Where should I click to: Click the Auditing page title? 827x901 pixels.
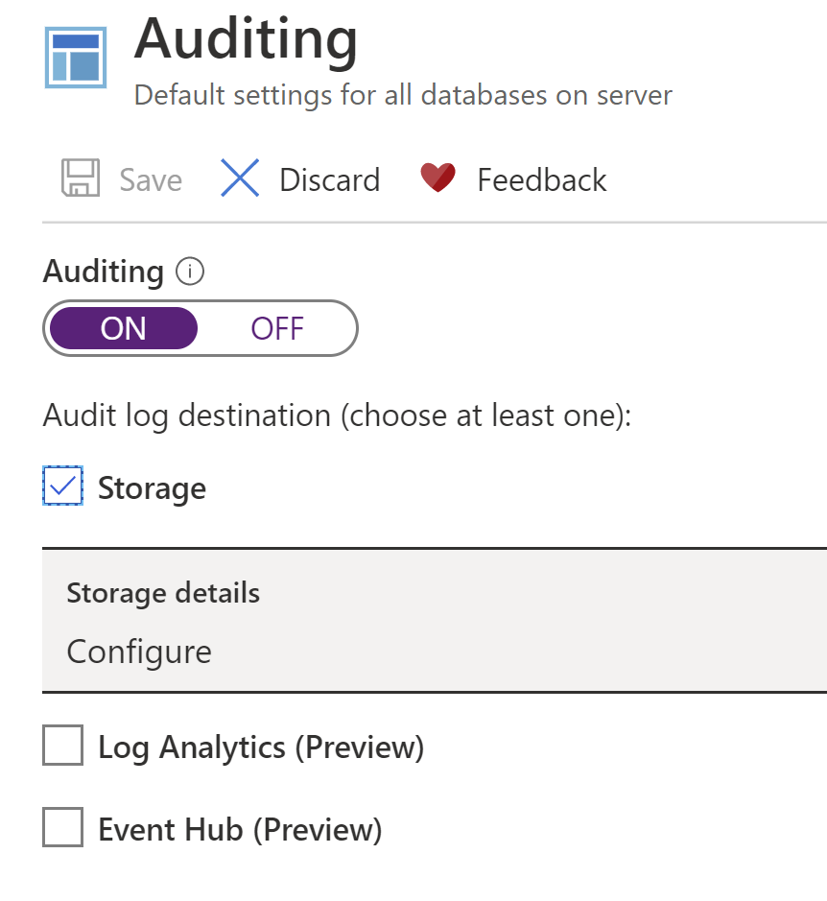[246, 40]
